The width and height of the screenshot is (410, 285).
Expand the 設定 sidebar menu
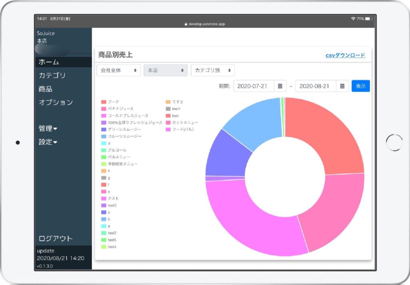click(48, 142)
